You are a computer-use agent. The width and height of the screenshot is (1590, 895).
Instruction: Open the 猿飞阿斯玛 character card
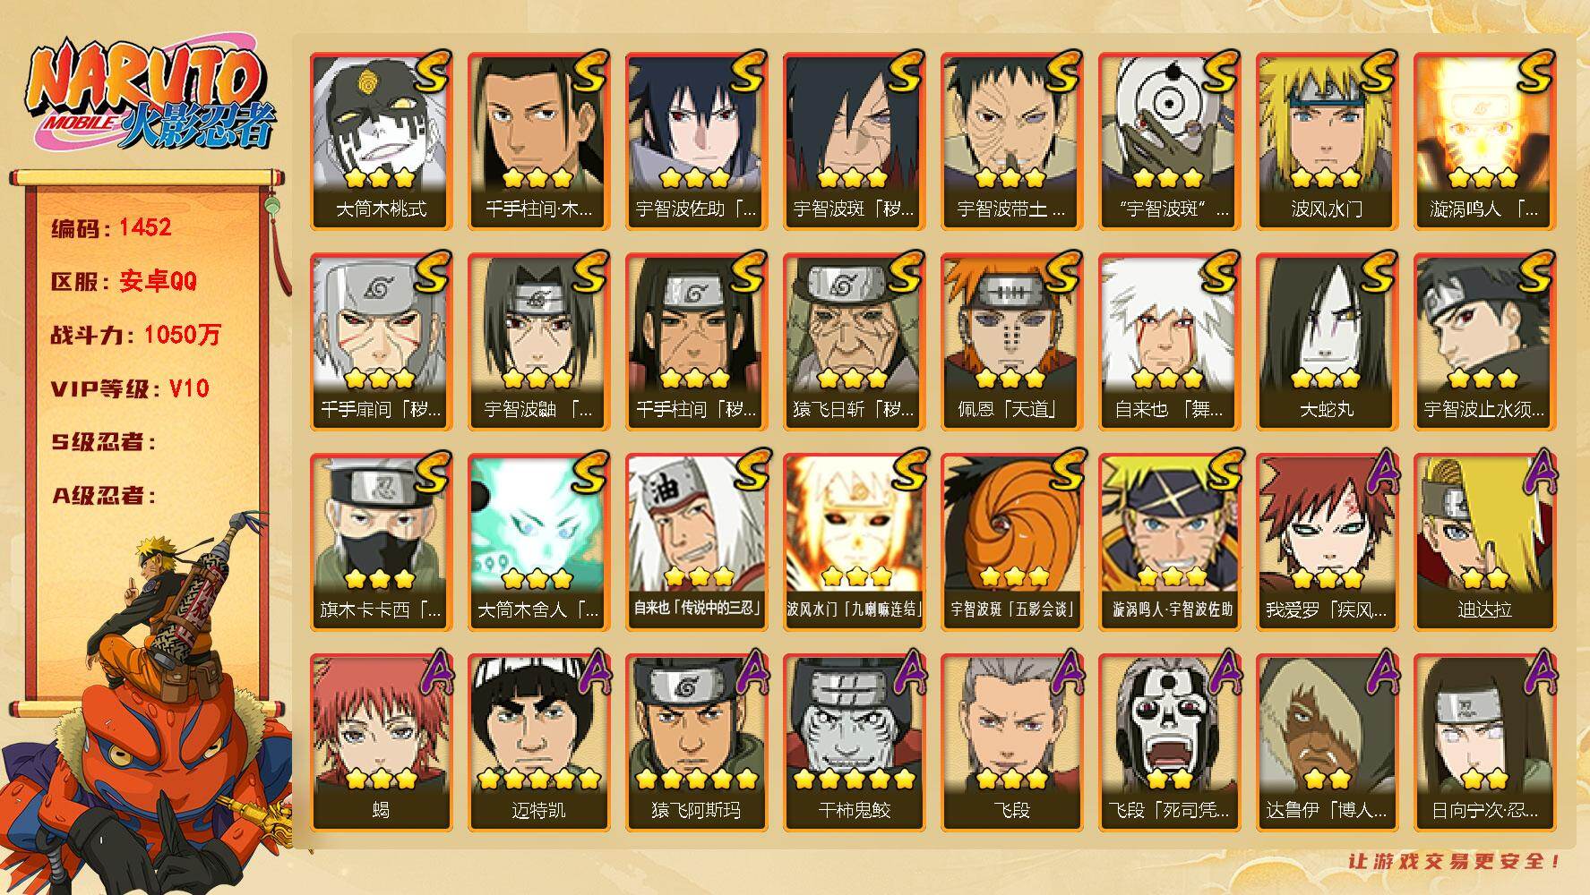[x=696, y=743]
